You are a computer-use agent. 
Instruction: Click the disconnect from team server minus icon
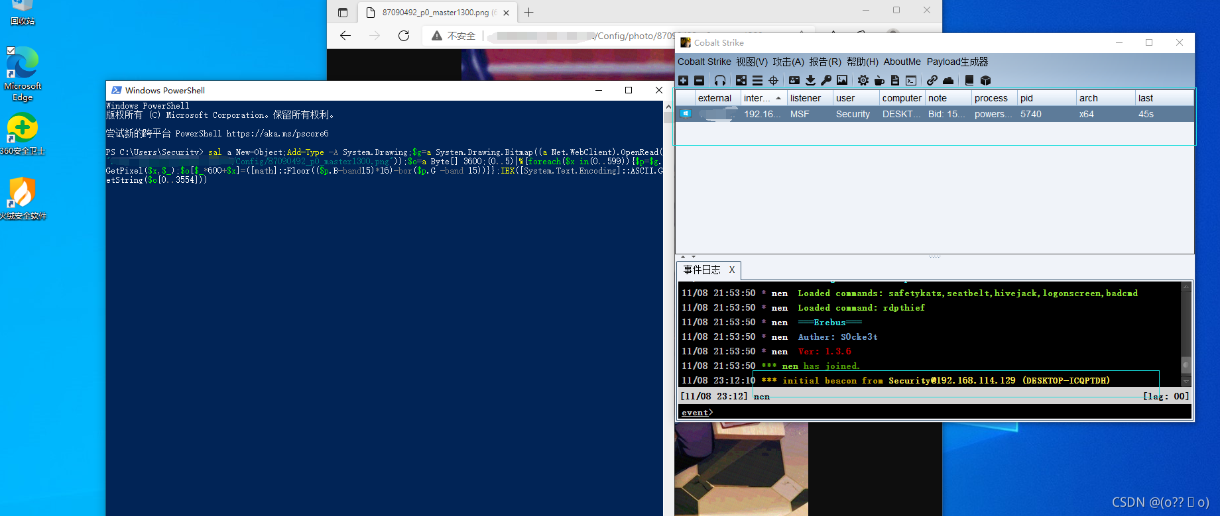700,80
